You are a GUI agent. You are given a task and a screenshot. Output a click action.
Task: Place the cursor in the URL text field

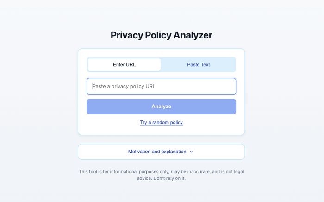point(161,86)
